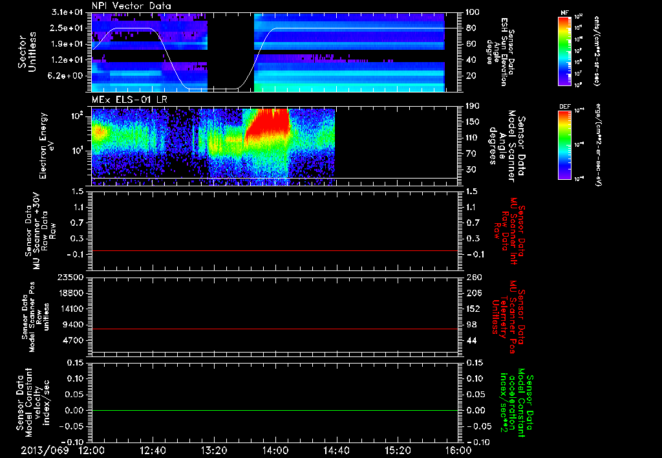Click the 14:00 time tick label
This screenshot has height=458, width=662.
[x=275, y=450]
